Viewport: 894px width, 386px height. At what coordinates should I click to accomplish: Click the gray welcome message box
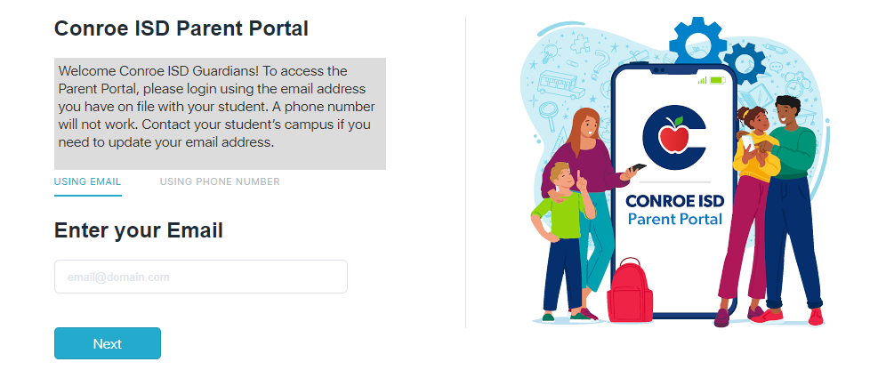(220, 114)
